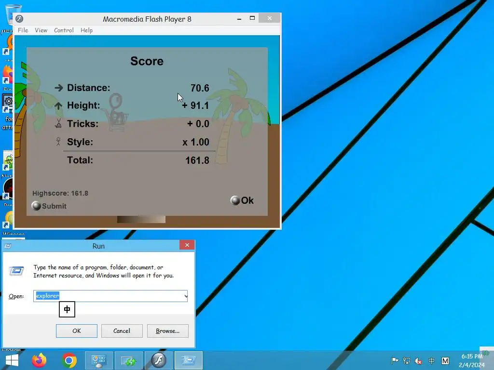Click the Tricks value + 0.0
Screen dimensions: 494x370
198,124
